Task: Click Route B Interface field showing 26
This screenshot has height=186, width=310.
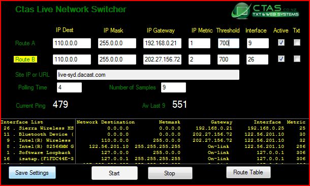Action: 258,59
